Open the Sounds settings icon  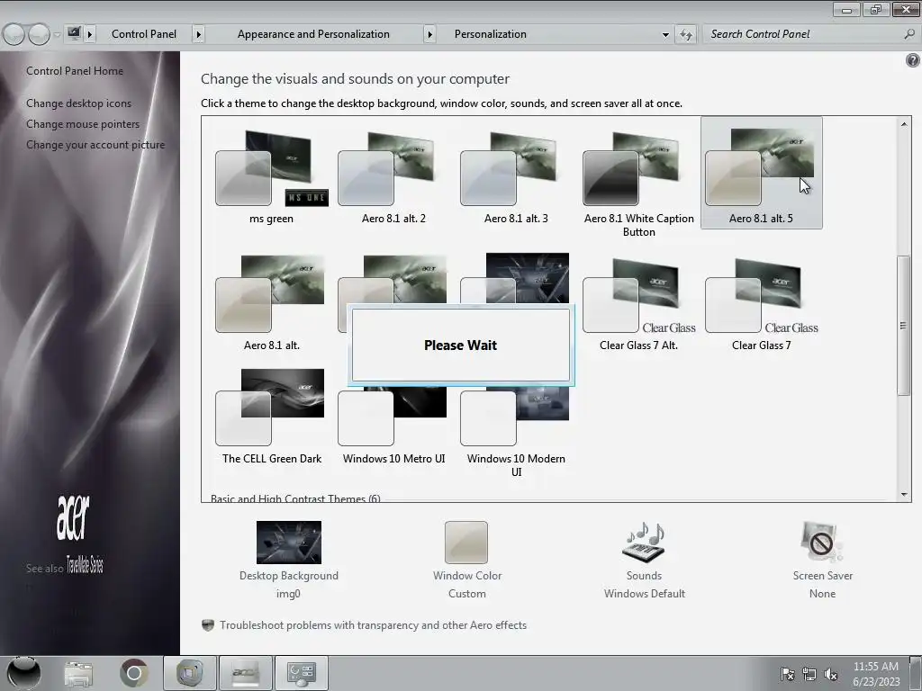(x=643, y=542)
